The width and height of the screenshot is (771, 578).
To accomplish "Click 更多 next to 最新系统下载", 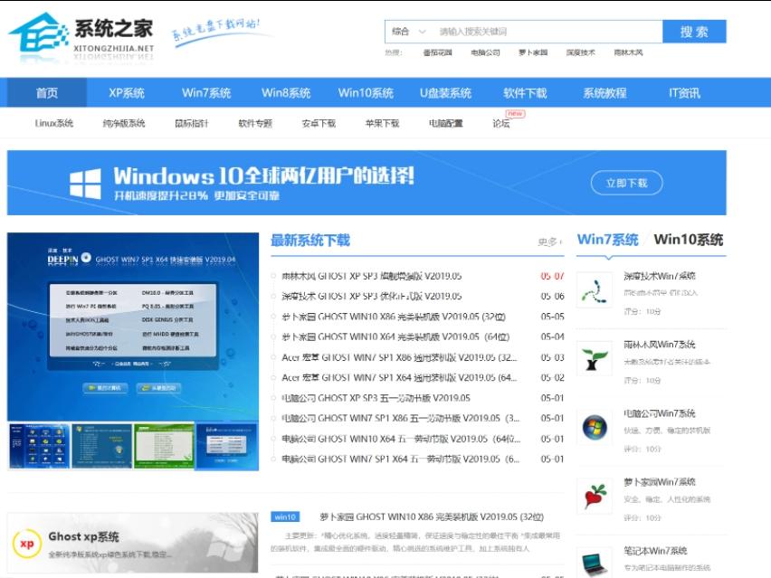I will (549, 242).
